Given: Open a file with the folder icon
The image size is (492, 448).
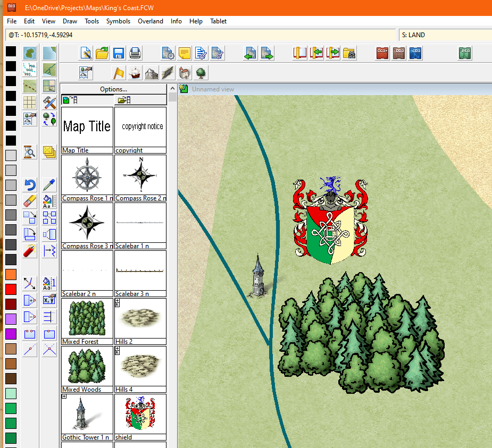Looking at the screenshot, I should (x=102, y=53).
